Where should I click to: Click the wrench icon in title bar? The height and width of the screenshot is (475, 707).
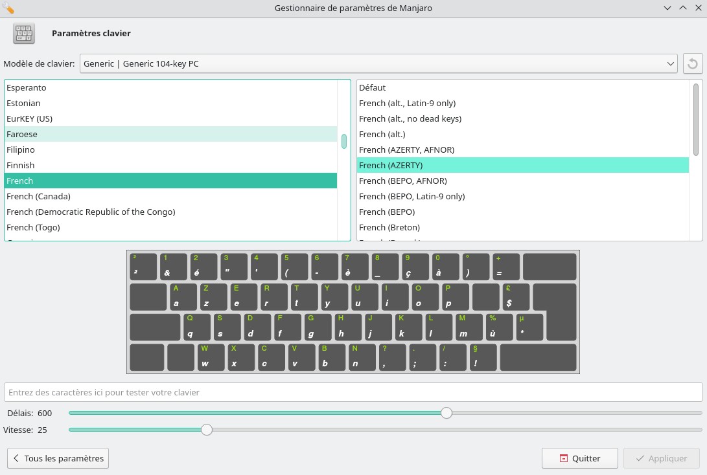(x=8, y=8)
